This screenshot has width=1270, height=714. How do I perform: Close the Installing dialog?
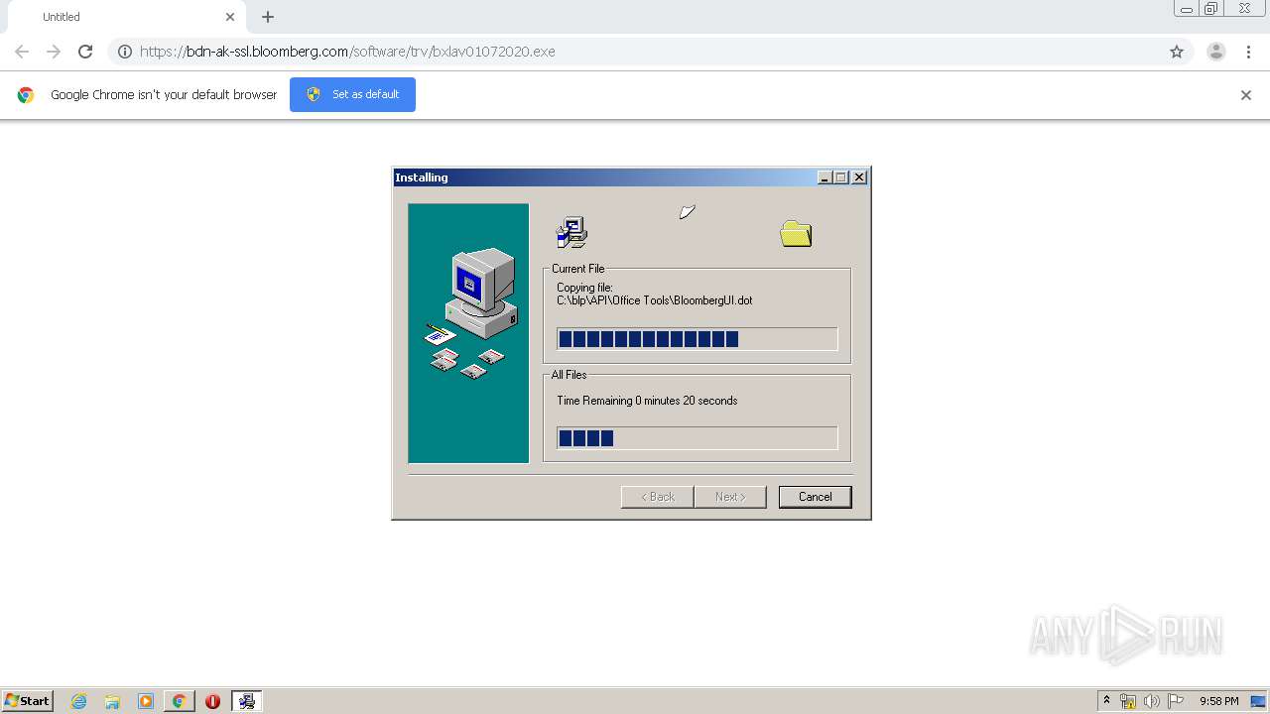[859, 178]
